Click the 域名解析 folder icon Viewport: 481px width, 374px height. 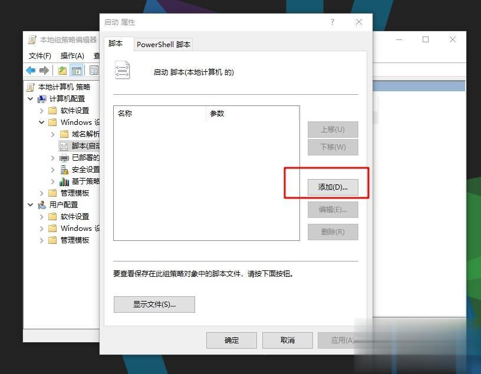pyautogui.click(x=64, y=134)
